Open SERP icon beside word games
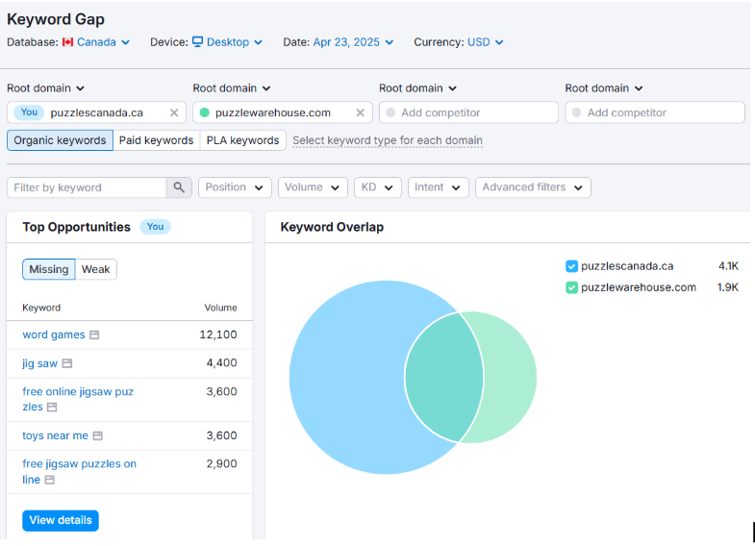This screenshot has height=546, width=755. (x=94, y=335)
